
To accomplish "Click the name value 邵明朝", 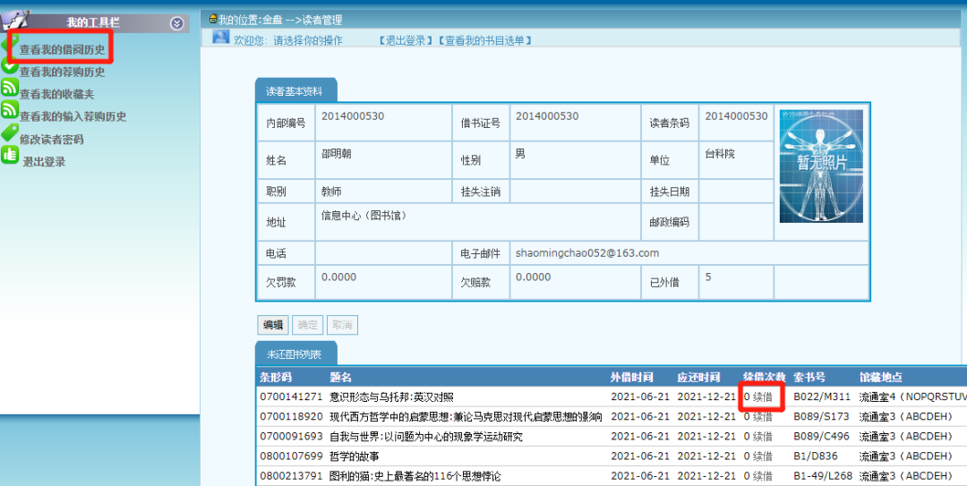I will [x=336, y=154].
